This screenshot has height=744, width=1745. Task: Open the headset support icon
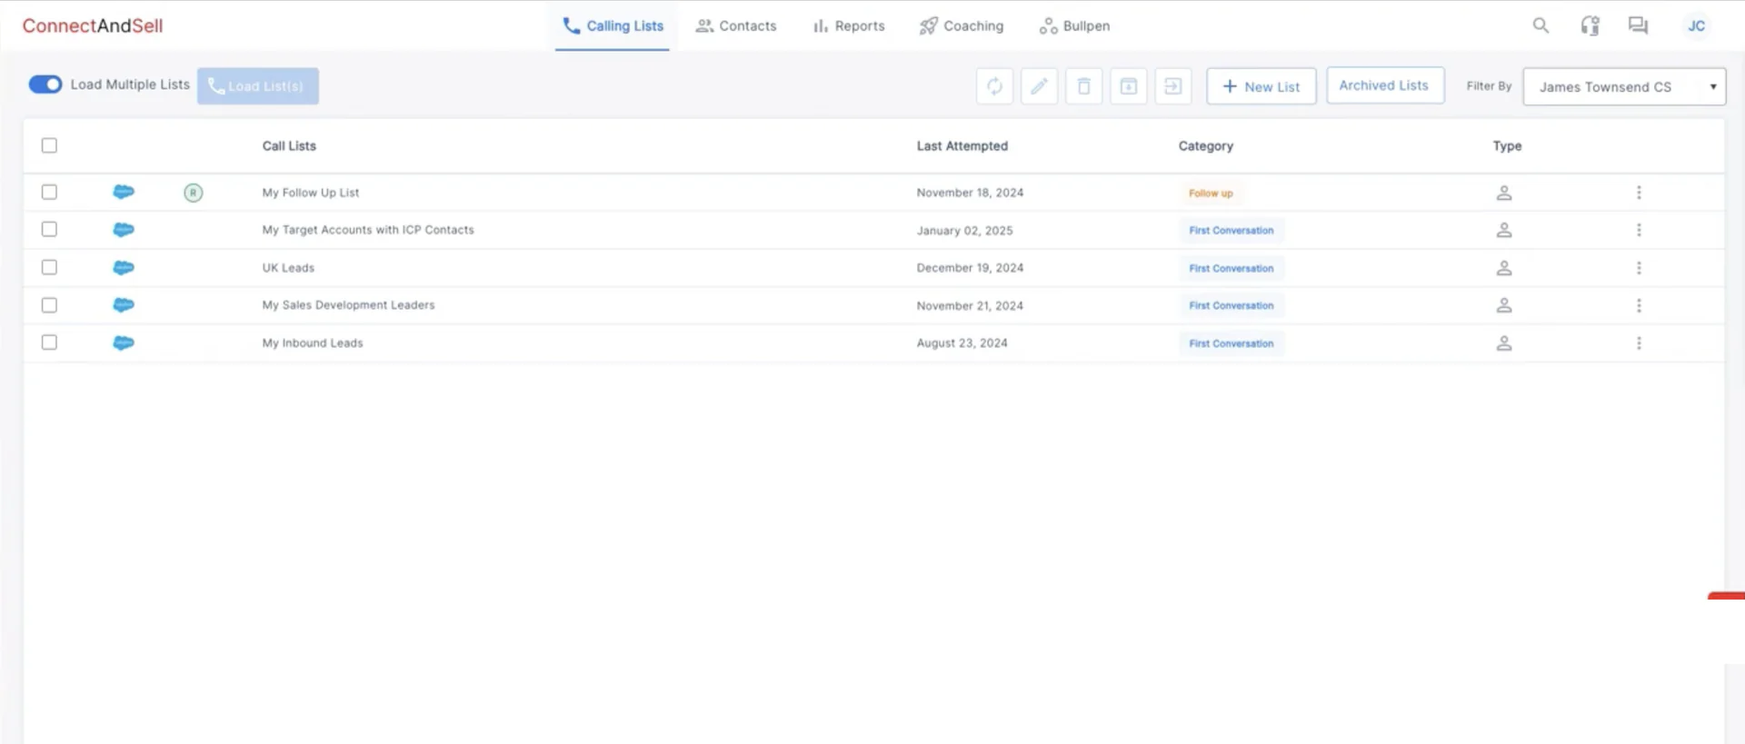pyautogui.click(x=1590, y=25)
